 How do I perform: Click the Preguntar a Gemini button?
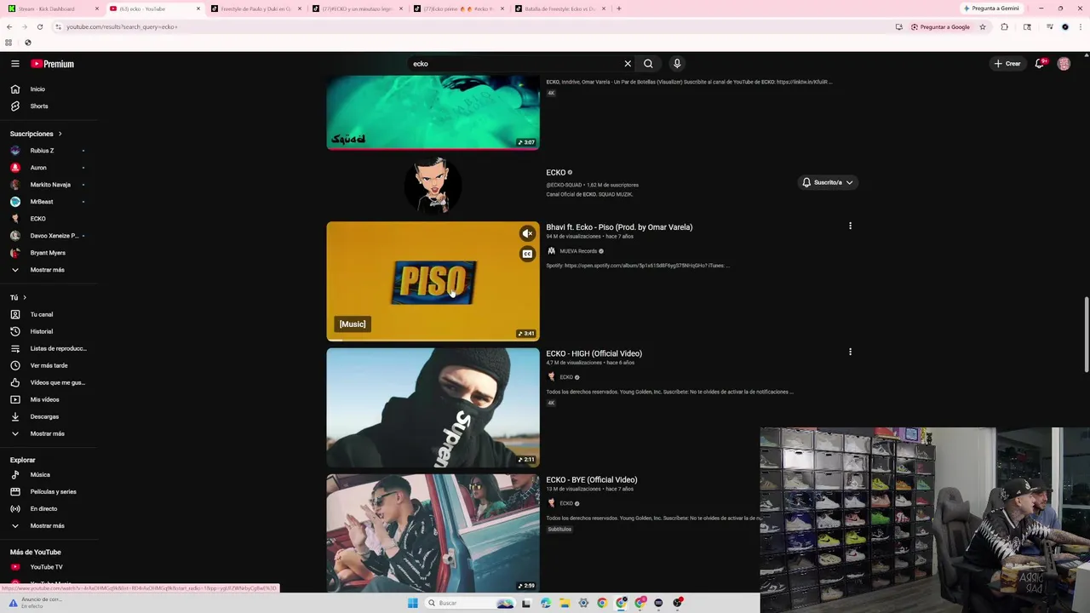pyautogui.click(x=990, y=9)
